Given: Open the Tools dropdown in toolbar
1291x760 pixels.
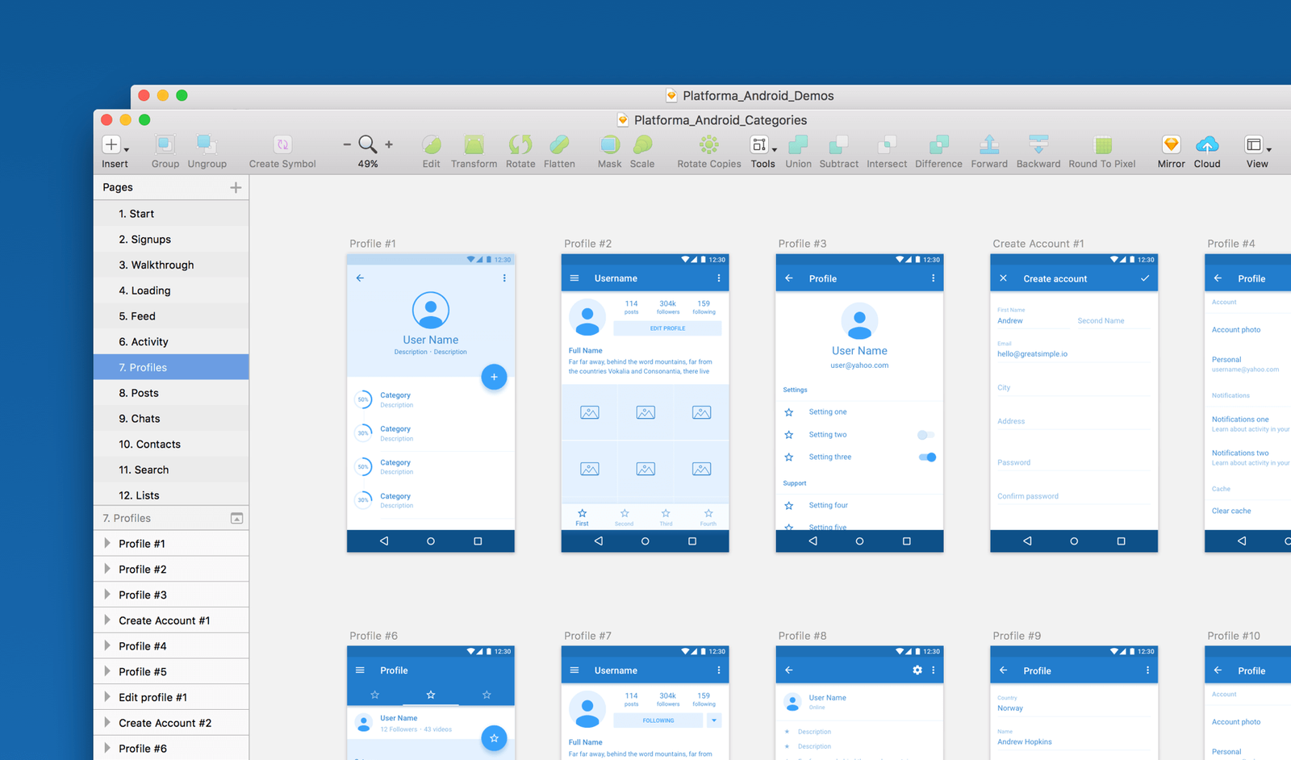Looking at the screenshot, I should point(762,145).
